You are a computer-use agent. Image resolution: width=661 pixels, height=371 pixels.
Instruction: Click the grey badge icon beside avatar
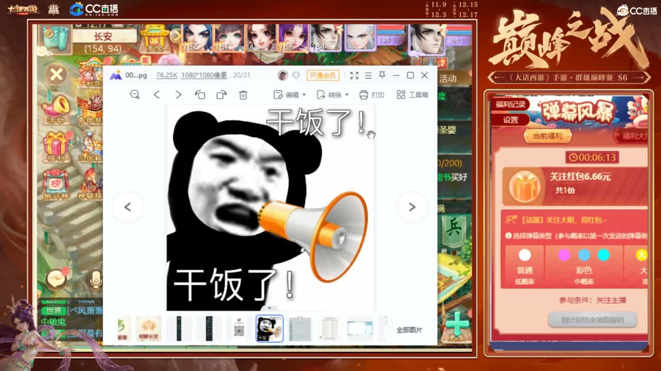click(x=296, y=75)
